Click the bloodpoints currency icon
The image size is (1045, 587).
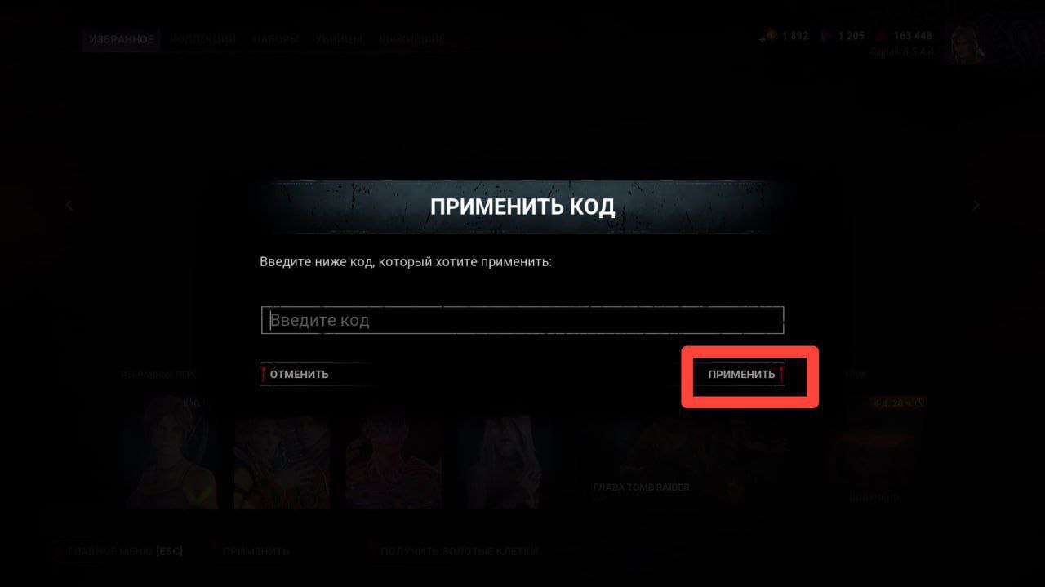click(881, 36)
